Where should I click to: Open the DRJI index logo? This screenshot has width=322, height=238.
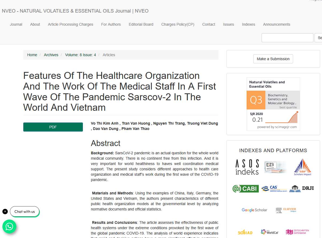[301, 189]
